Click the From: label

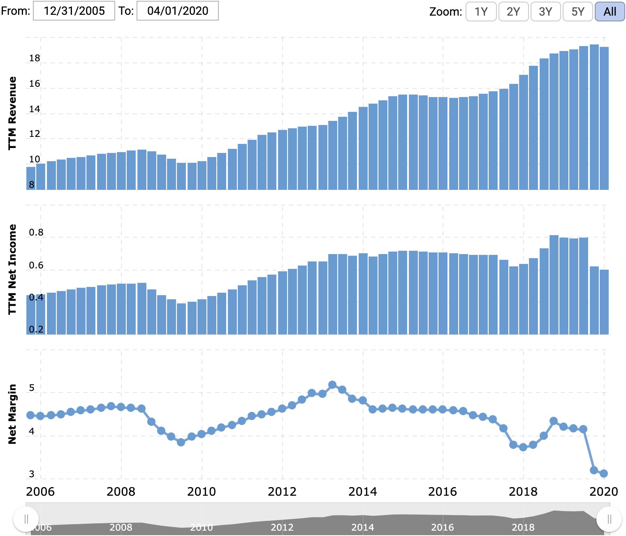coord(15,11)
